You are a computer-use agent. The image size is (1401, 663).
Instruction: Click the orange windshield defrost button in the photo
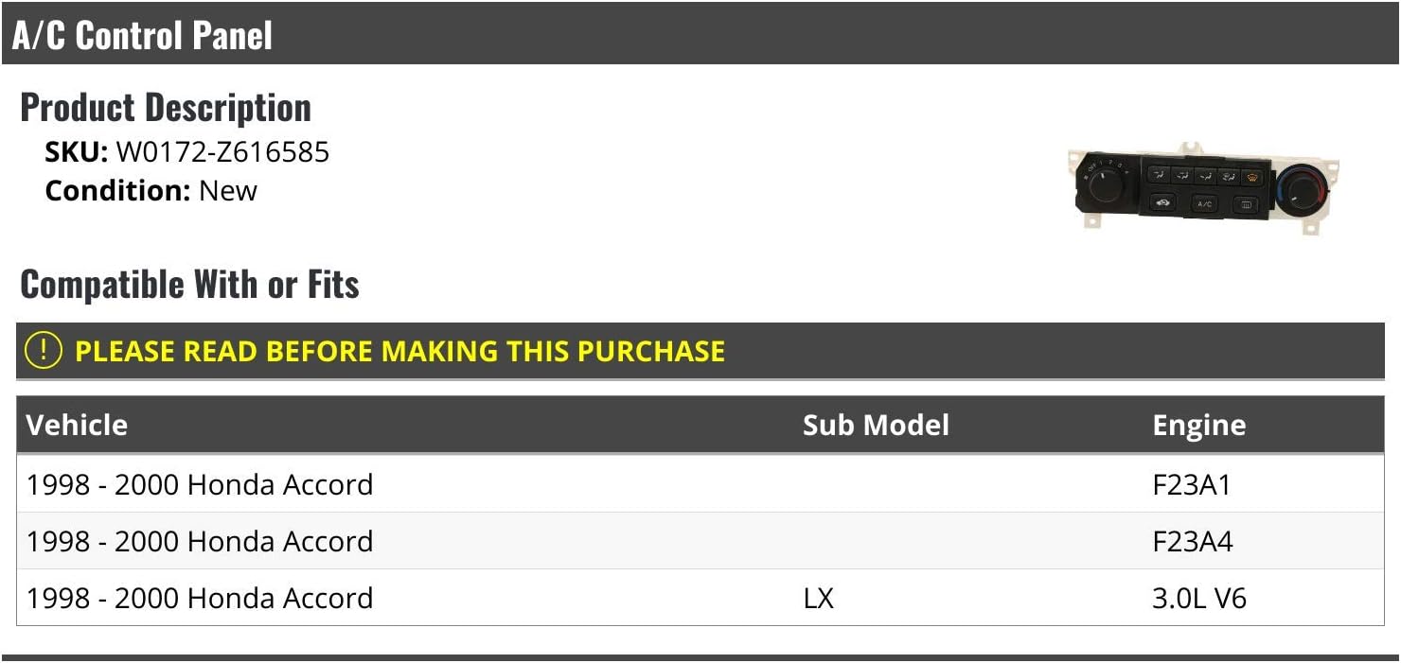1252,175
